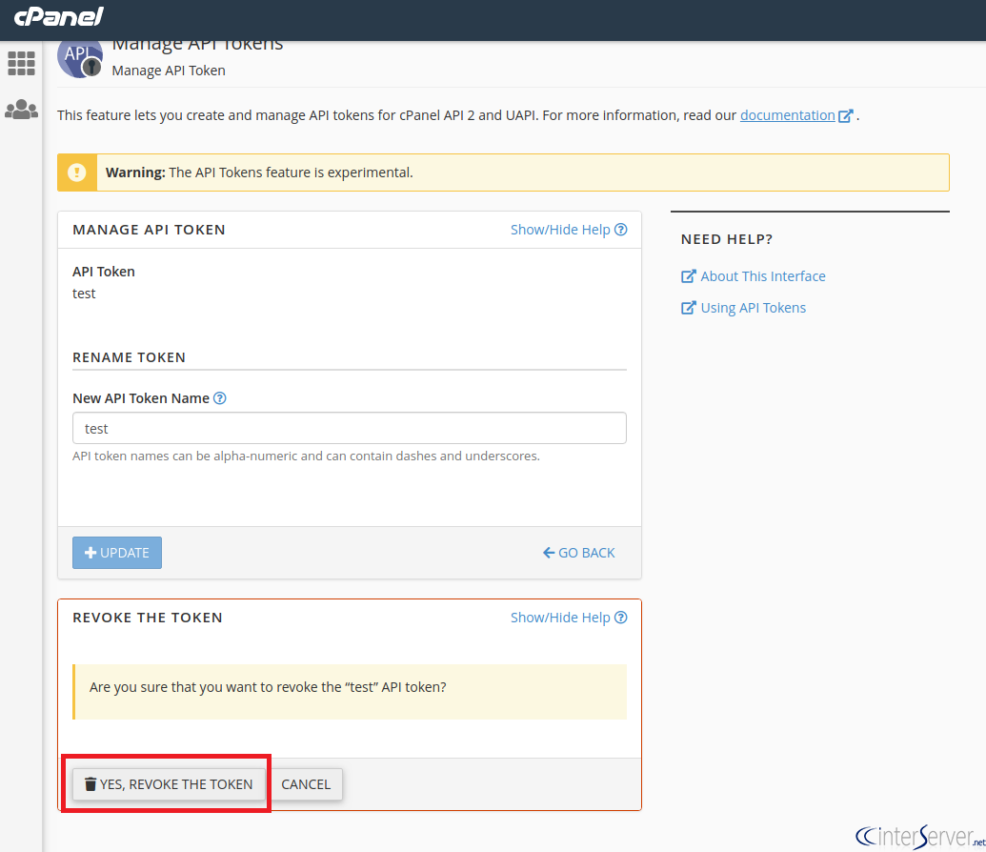Confirm with Yes, Revoke the Token
Screen dimensions: 986x852
[170, 784]
